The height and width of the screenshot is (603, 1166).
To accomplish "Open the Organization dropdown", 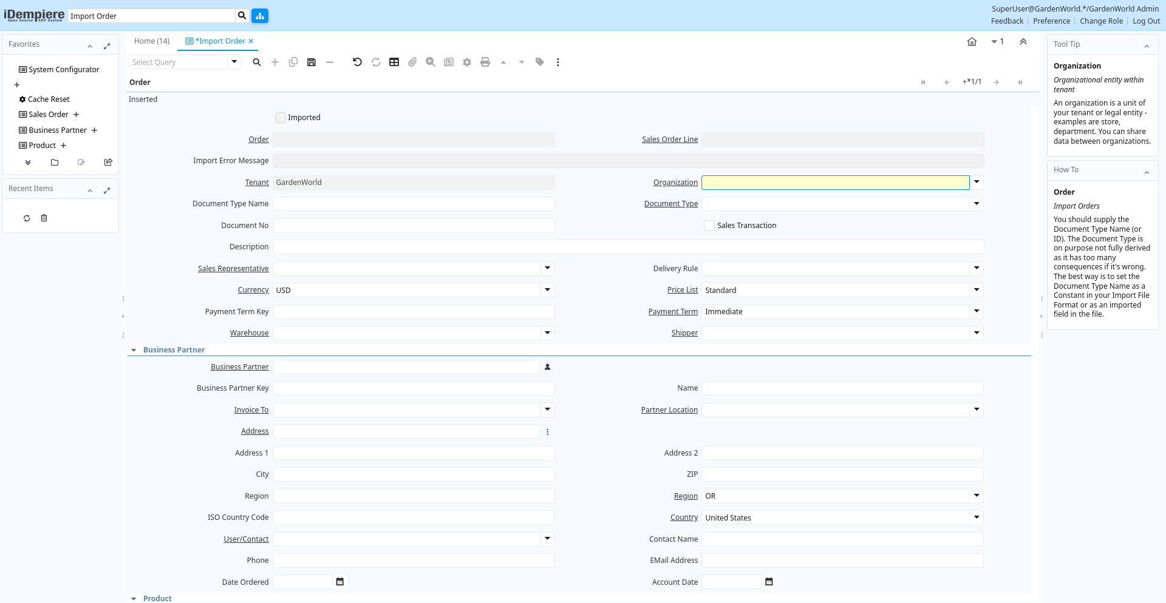I will pos(977,182).
